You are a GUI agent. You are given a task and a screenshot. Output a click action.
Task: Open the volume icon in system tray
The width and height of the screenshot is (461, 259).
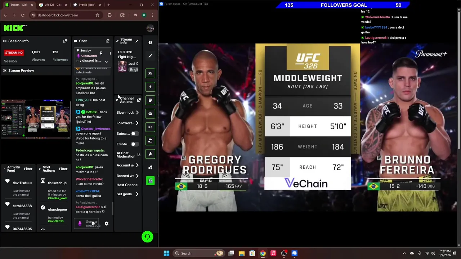click(433, 253)
